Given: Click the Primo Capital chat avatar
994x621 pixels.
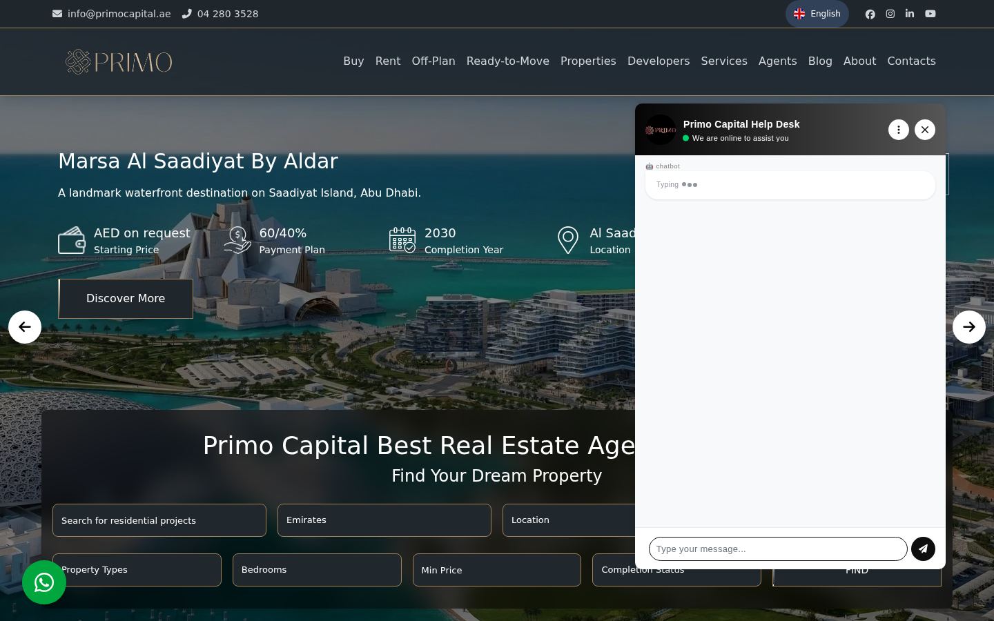Looking at the screenshot, I should click(661, 130).
